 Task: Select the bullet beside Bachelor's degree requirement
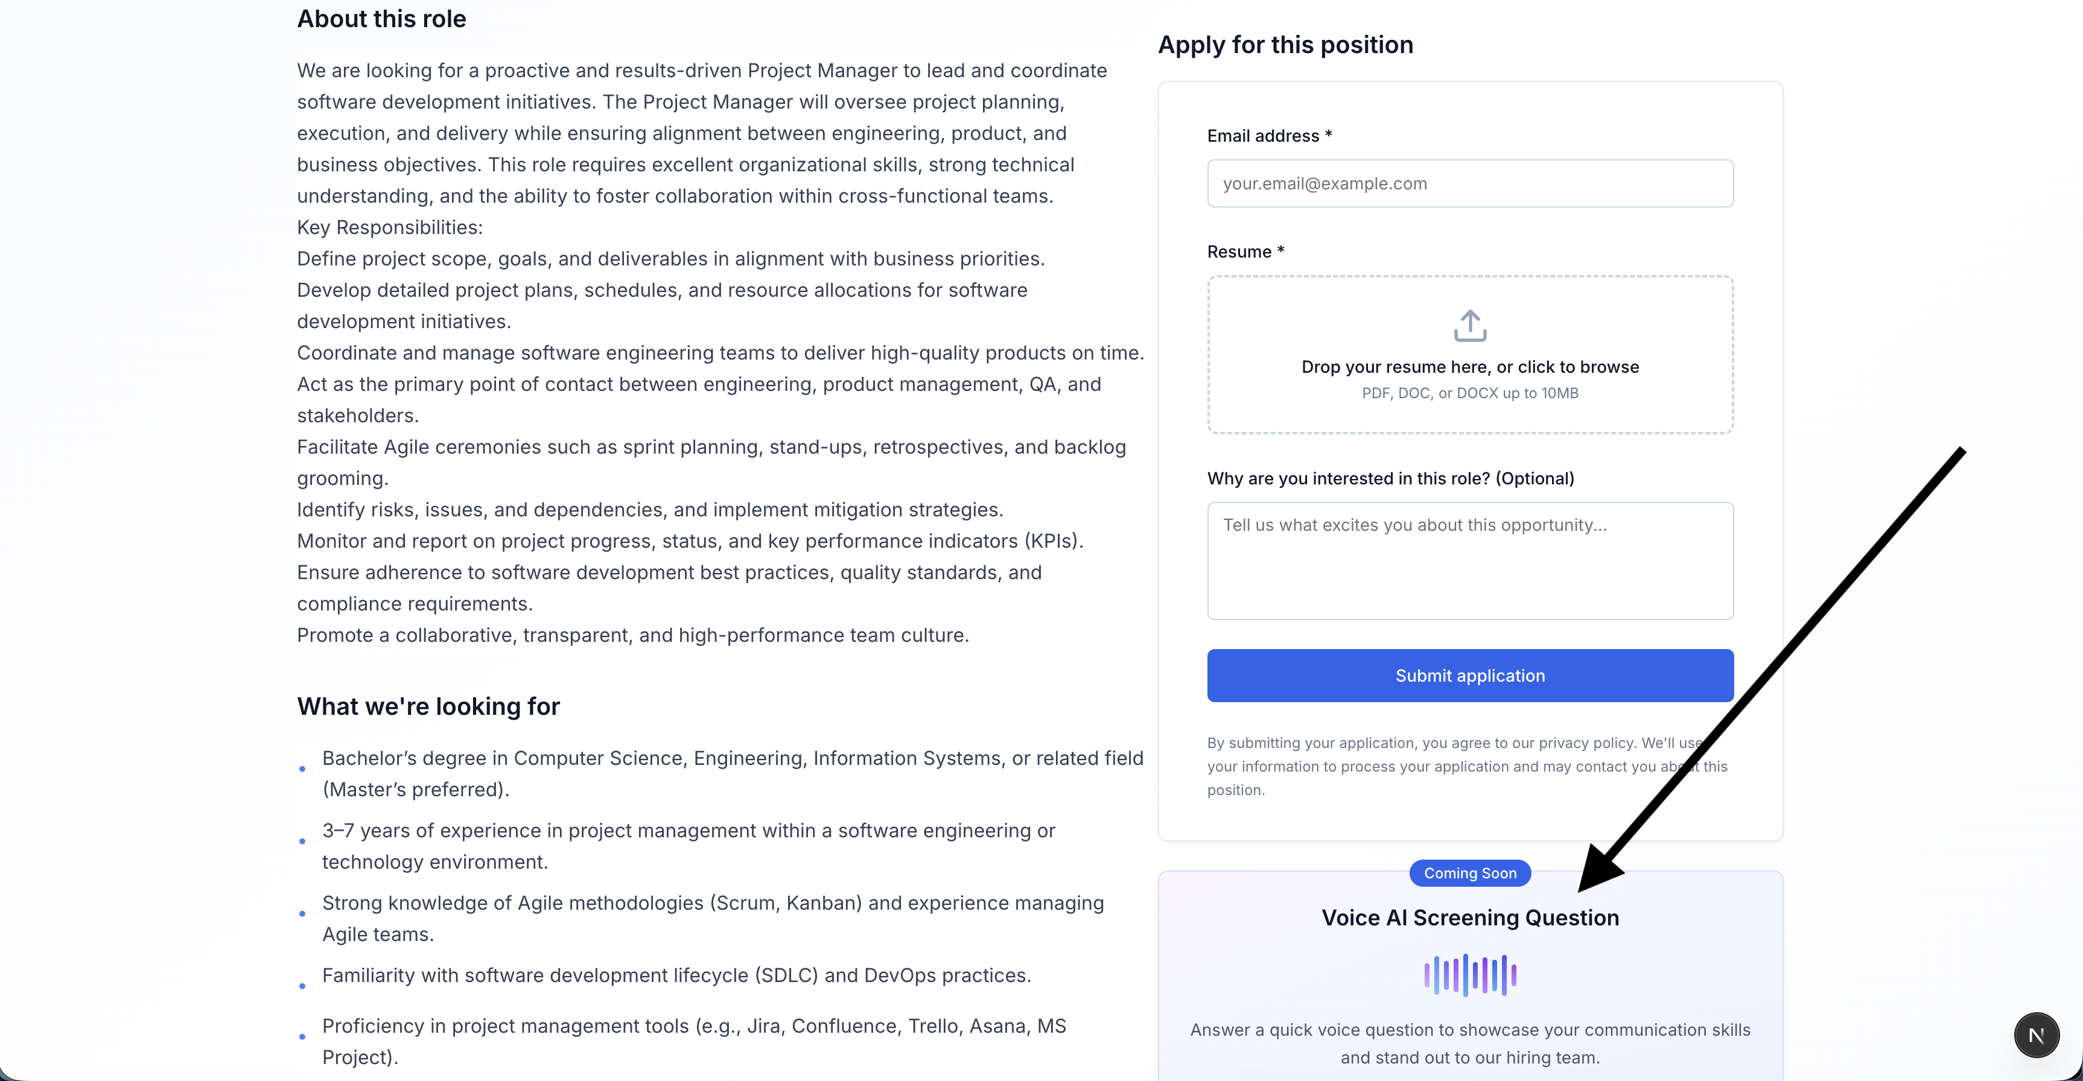coord(302,769)
